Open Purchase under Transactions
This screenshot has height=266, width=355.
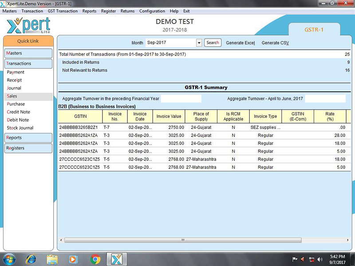pos(16,104)
